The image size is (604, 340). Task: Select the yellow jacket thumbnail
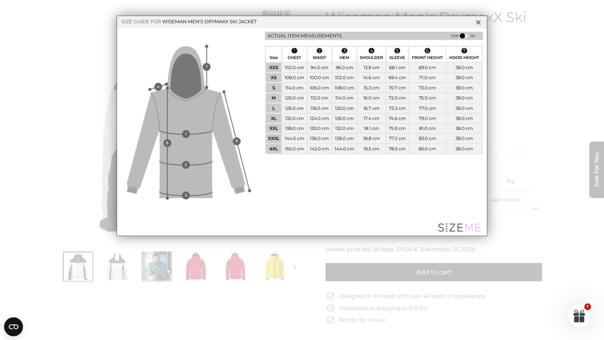tap(274, 266)
